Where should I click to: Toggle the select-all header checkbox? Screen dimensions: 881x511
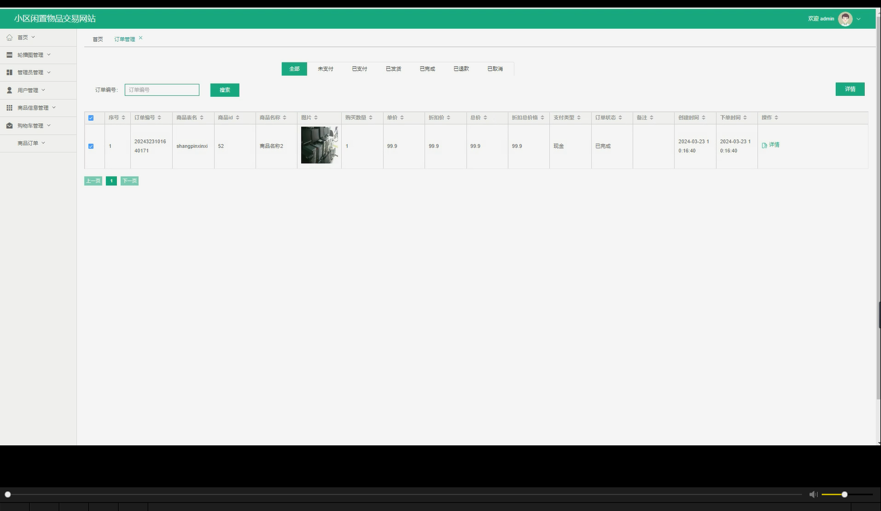click(91, 118)
